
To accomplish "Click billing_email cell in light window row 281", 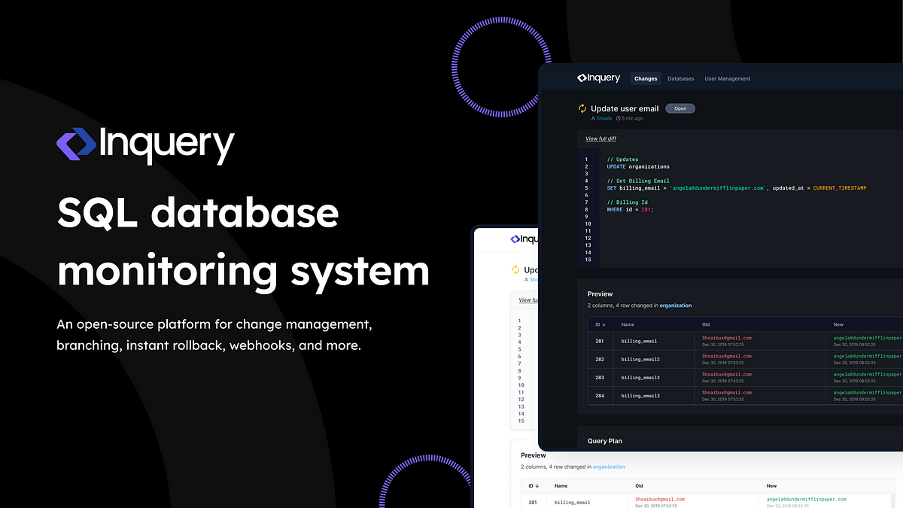I will point(572,502).
